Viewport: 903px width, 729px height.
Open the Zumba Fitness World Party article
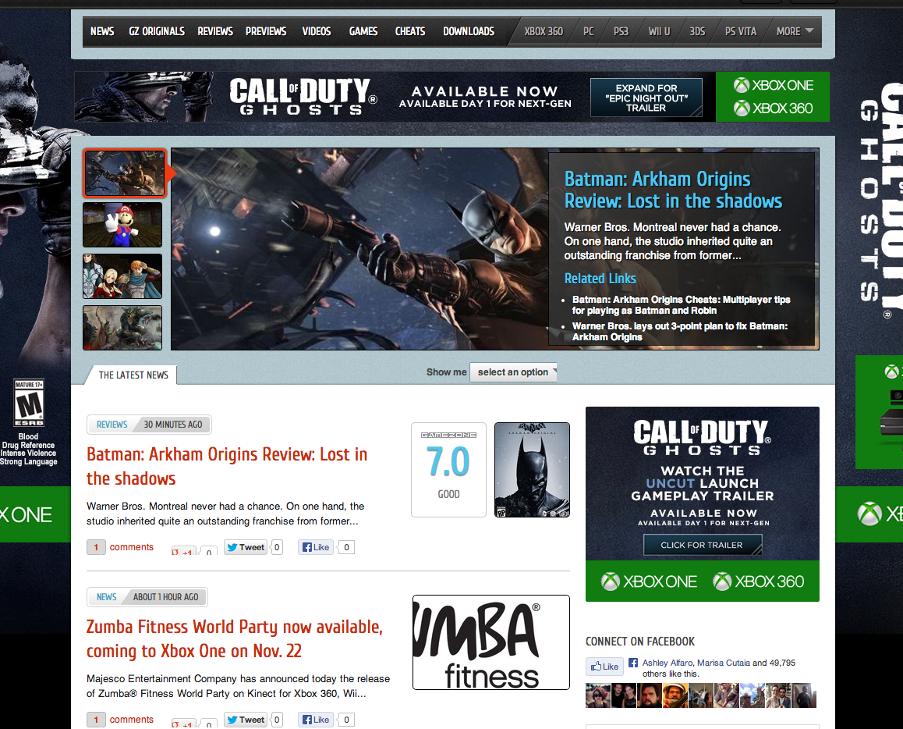pyautogui.click(x=235, y=638)
